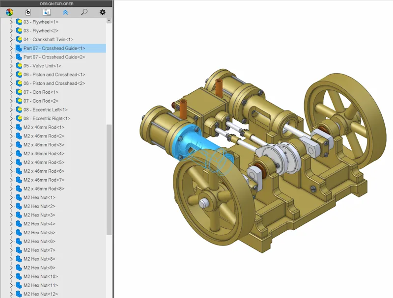Image resolution: width=393 pixels, height=298 pixels.
Task: Click the document settings gear icon
Action: (x=28, y=12)
